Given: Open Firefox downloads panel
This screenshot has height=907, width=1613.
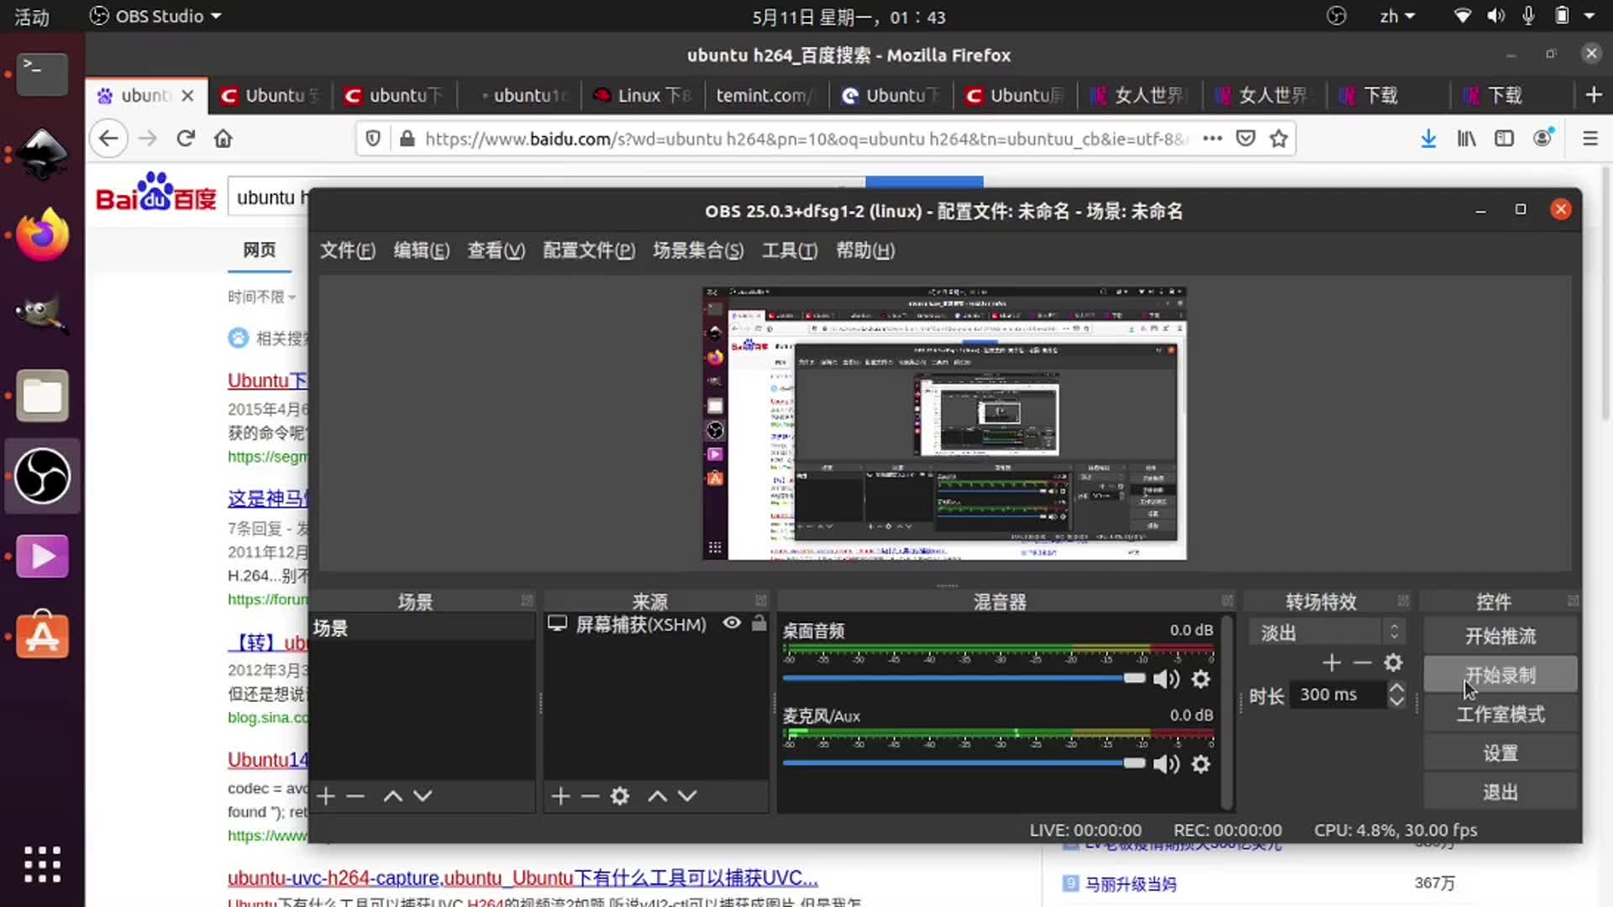Looking at the screenshot, I should pyautogui.click(x=1428, y=139).
